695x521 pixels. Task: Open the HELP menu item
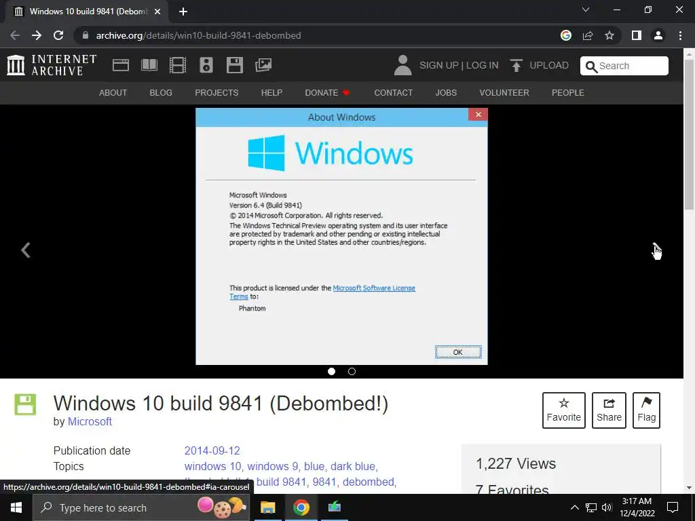[x=271, y=92]
